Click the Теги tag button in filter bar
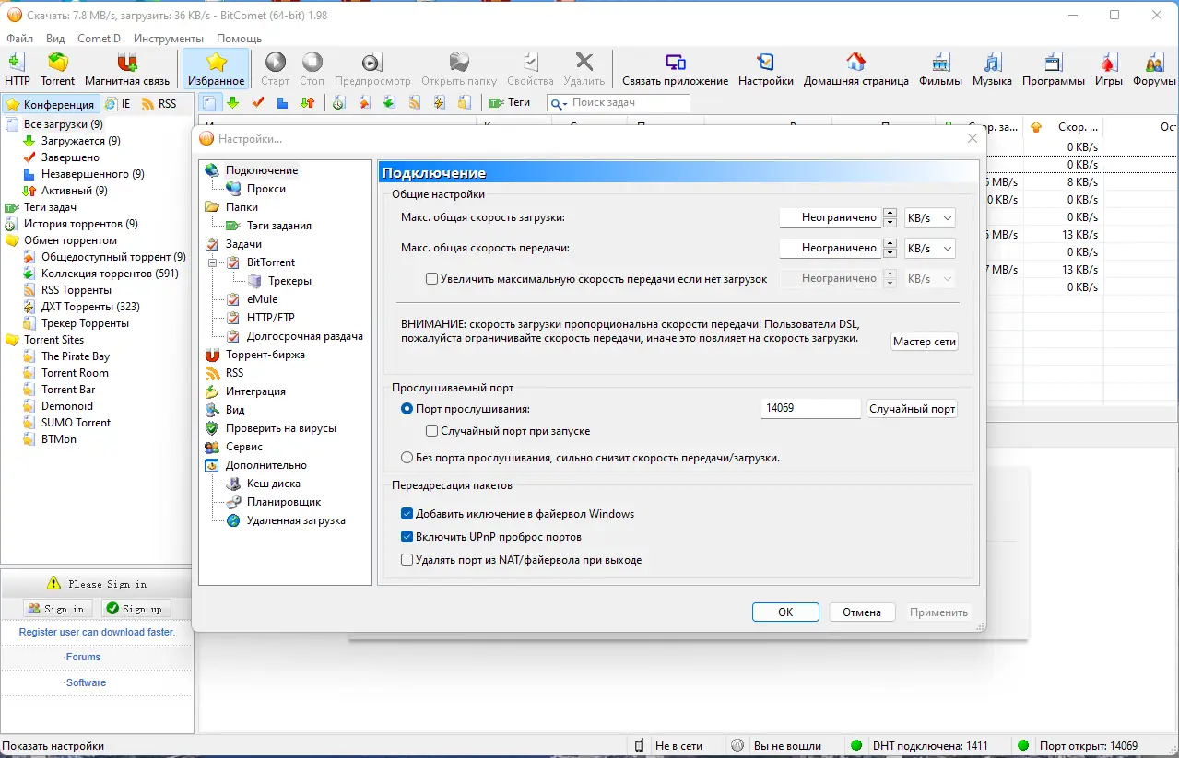The height and width of the screenshot is (758, 1179). (x=510, y=102)
